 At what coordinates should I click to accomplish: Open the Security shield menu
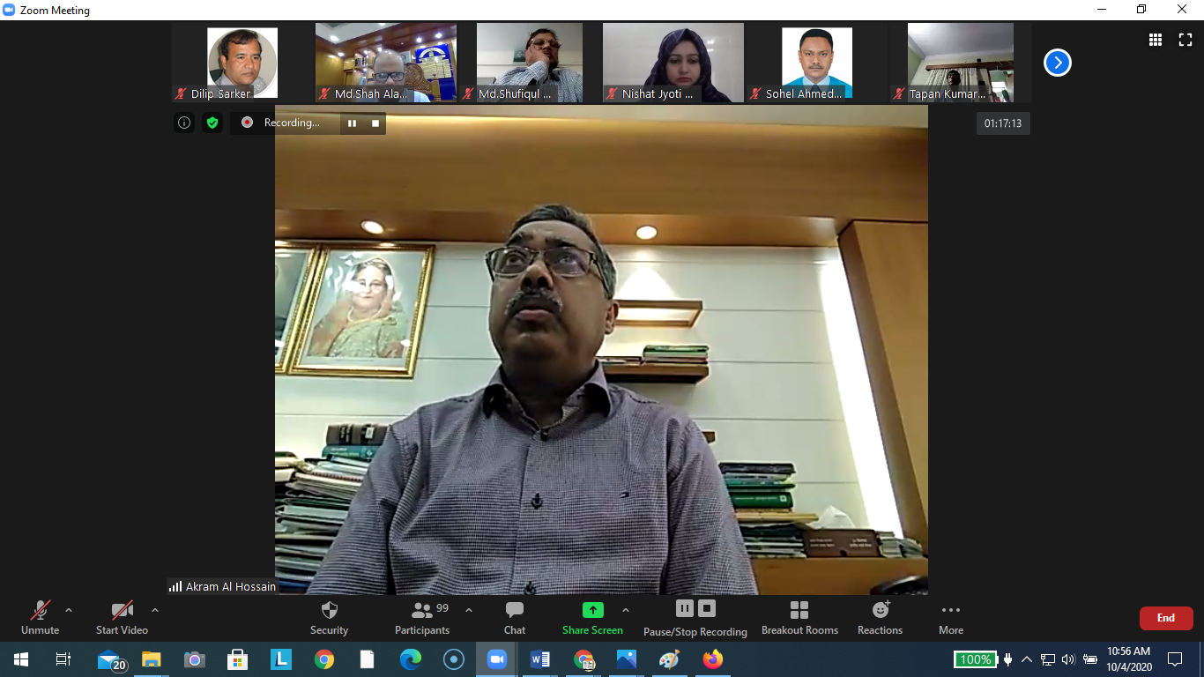click(x=329, y=618)
